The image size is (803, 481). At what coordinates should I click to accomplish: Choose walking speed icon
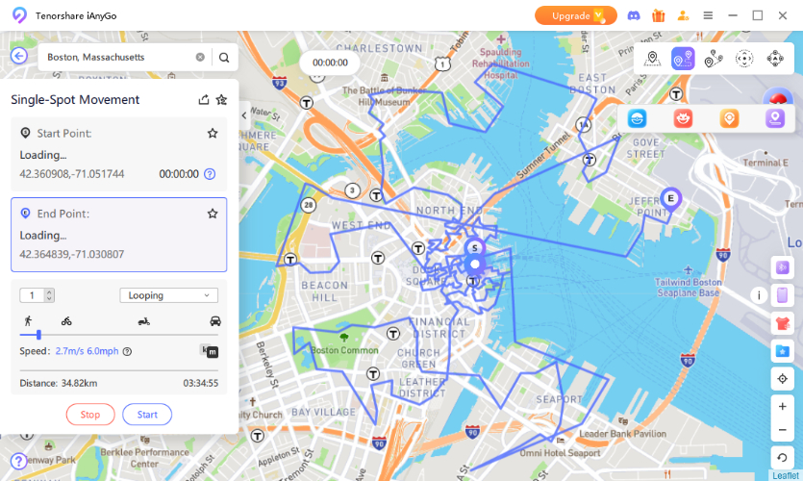click(x=28, y=321)
